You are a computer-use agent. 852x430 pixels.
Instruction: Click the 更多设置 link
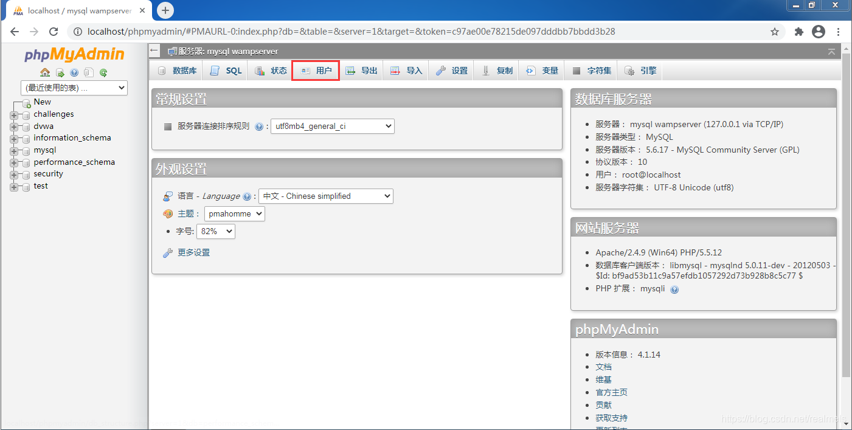pos(193,253)
